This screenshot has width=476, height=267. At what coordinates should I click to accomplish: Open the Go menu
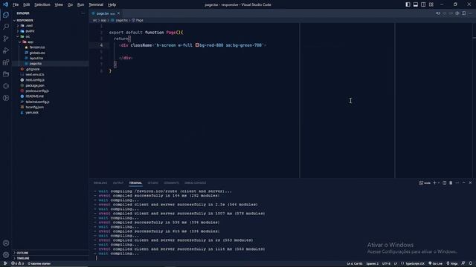70,5
